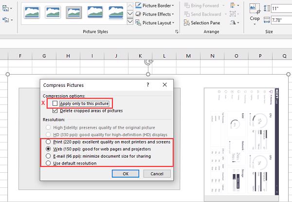Select the third picture style thumbnail
This screenshot has width=292, height=202.
(x=73, y=12)
